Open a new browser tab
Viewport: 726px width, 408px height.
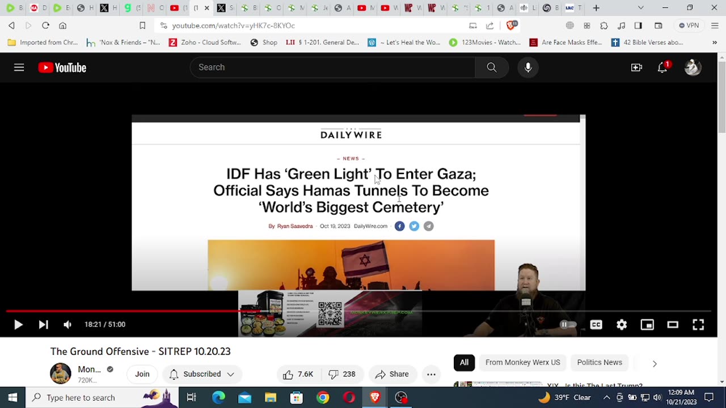click(x=596, y=8)
